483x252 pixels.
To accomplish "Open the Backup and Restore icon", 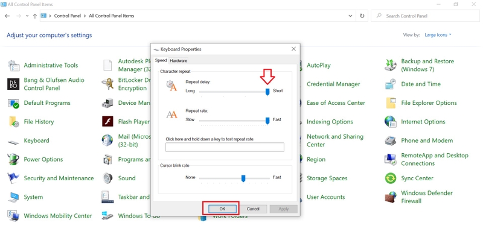I will (391, 65).
